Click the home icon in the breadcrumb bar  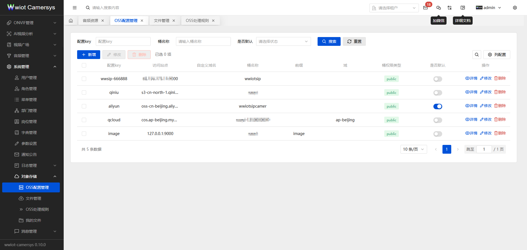click(x=71, y=20)
